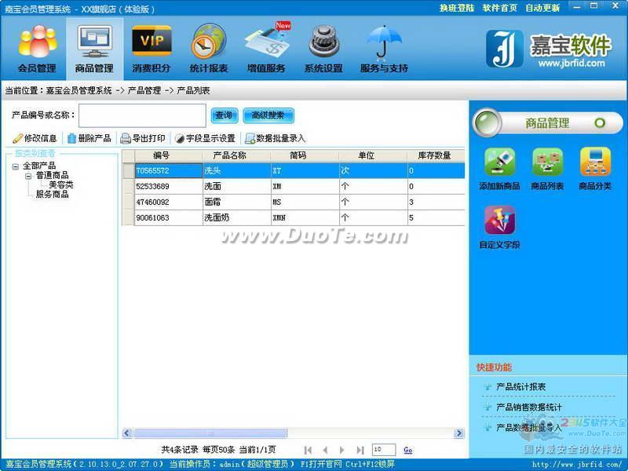Image resolution: width=628 pixels, height=471 pixels.
Task: Select product number 47460092 cell
Action: coord(169,202)
